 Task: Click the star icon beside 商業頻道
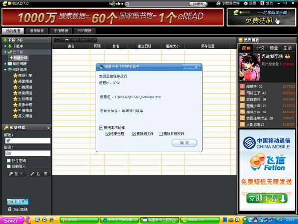(15, 93)
